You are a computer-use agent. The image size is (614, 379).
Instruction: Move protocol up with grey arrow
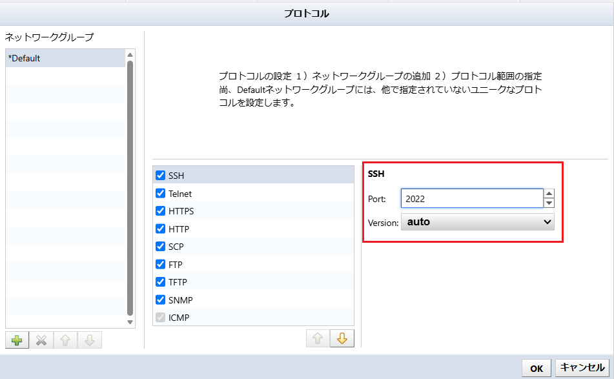[318, 338]
